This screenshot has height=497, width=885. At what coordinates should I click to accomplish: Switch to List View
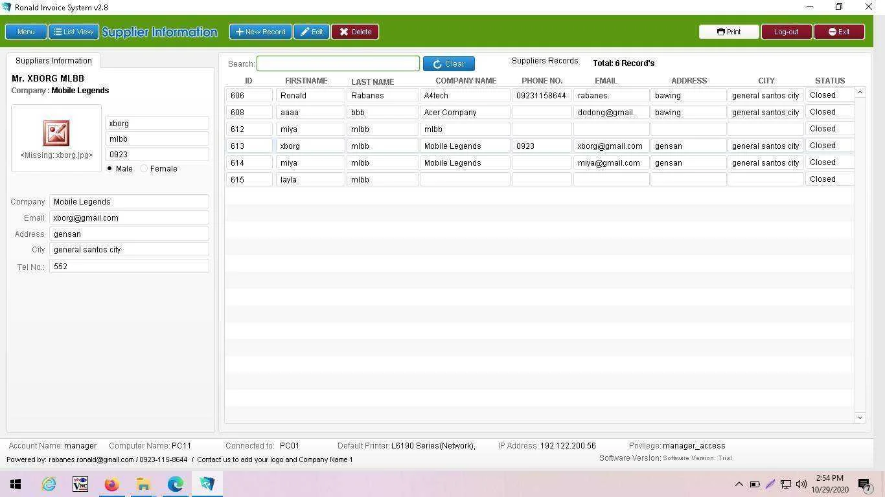coord(74,32)
